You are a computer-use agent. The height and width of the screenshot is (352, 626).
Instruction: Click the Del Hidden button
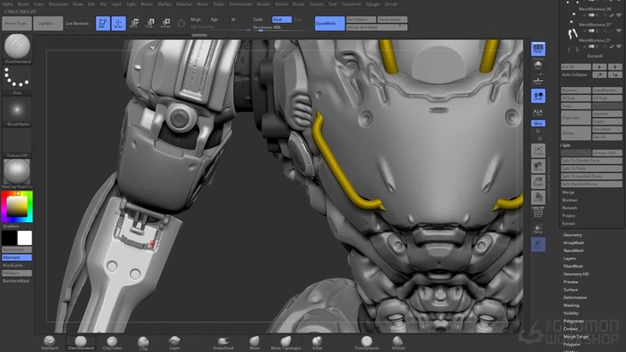point(361,20)
